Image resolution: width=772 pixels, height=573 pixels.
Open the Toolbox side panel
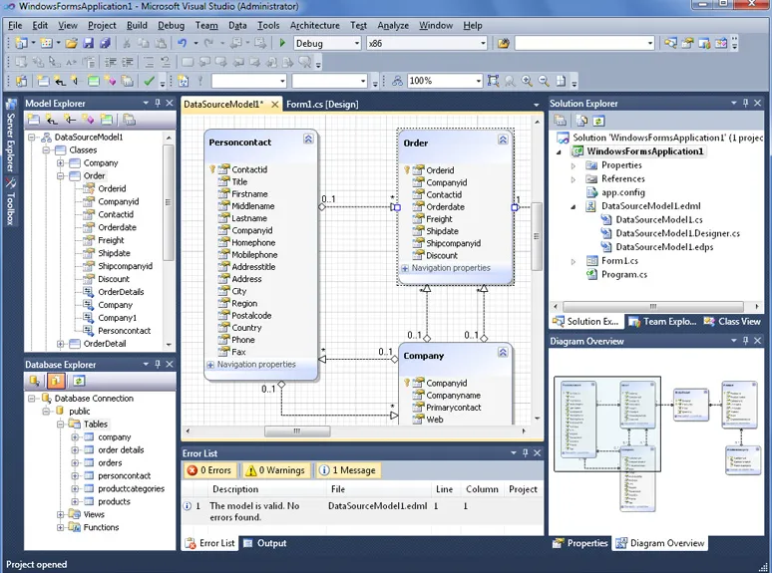11,201
